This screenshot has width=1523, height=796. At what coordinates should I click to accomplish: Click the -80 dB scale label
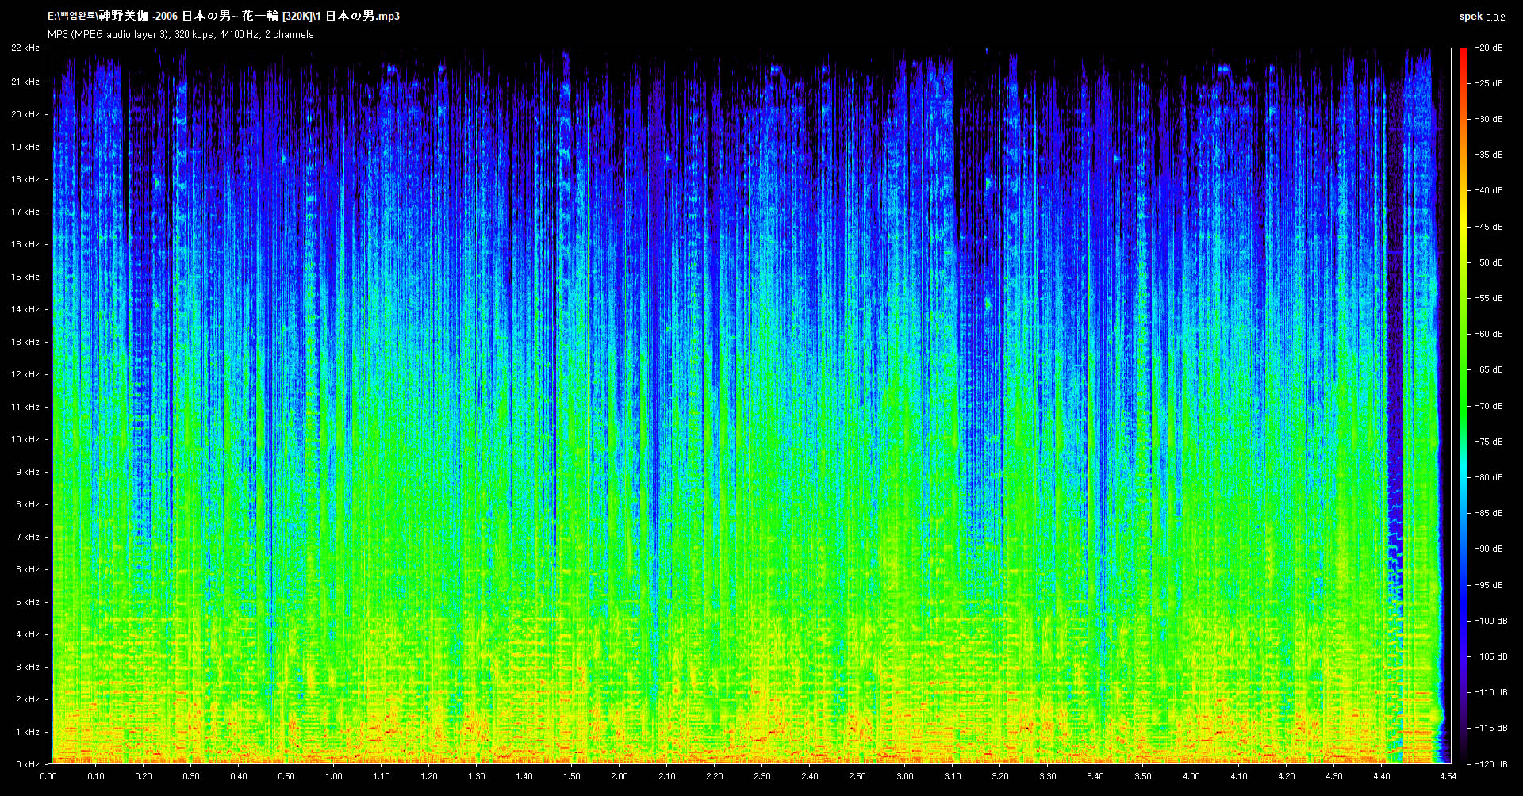(x=1488, y=477)
